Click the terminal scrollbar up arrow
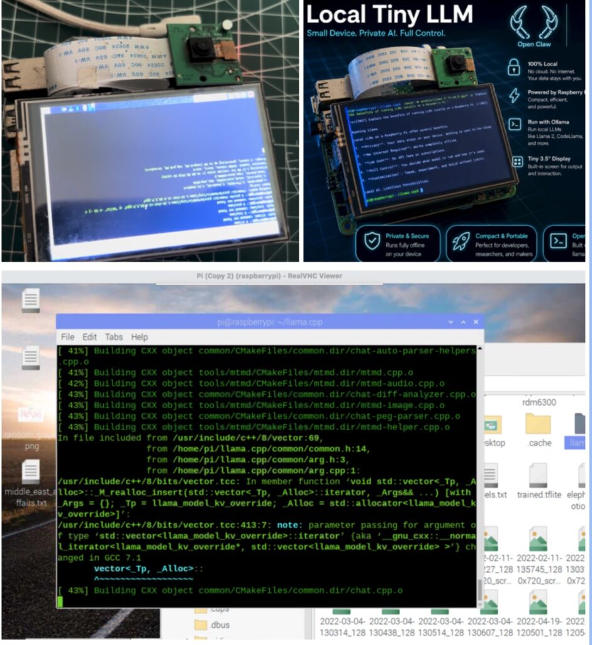The width and height of the screenshot is (592, 645). coord(479,349)
